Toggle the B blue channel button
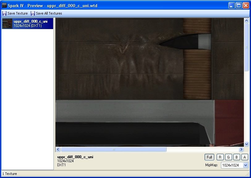Screen dimensions: 251x178 coord(236,157)
